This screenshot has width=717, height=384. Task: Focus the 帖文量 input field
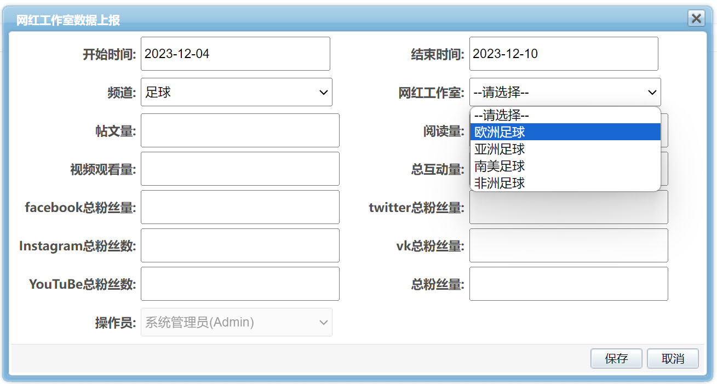click(x=240, y=130)
